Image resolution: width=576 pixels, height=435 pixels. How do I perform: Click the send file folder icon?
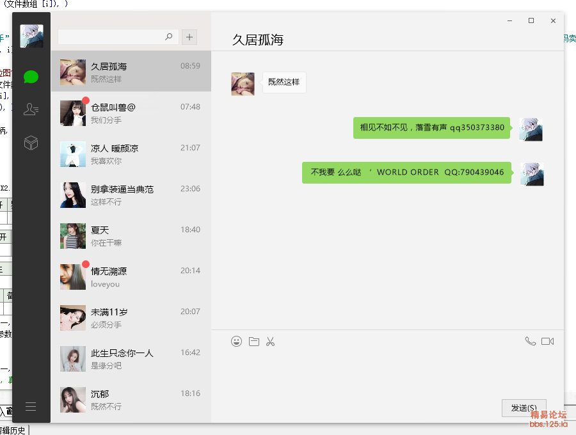click(x=254, y=342)
